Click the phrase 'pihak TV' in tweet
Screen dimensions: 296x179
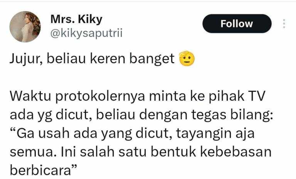point(237,96)
